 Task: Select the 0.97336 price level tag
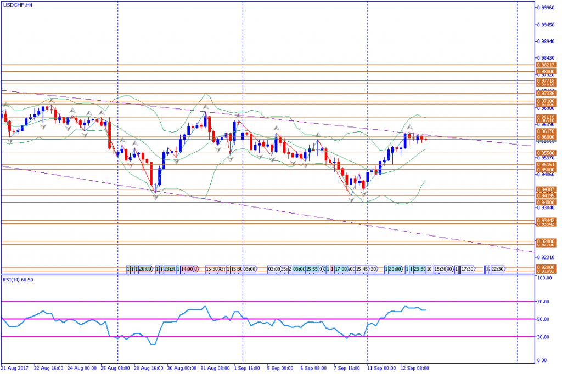point(546,94)
